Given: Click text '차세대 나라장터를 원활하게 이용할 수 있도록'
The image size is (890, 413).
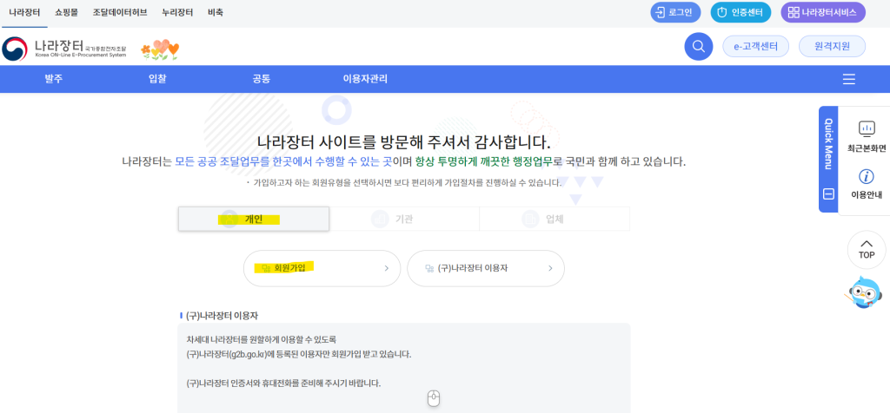Looking at the screenshot, I should pyautogui.click(x=262, y=340).
